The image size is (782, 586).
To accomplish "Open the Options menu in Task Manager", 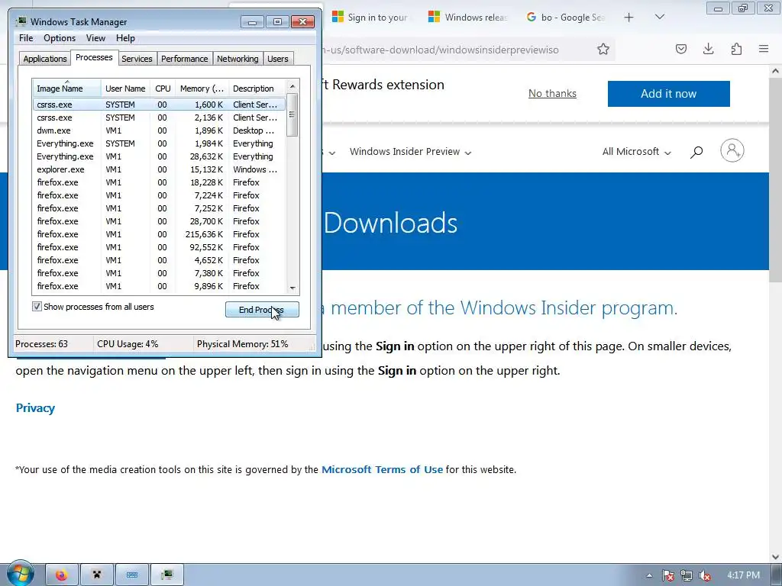I will click(x=60, y=38).
